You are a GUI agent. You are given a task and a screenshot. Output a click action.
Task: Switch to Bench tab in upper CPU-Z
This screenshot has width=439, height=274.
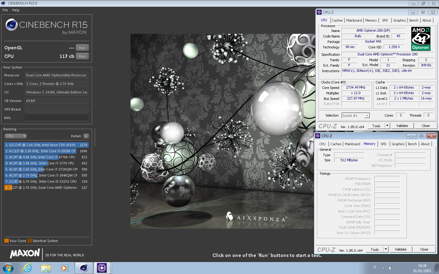tap(414, 20)
